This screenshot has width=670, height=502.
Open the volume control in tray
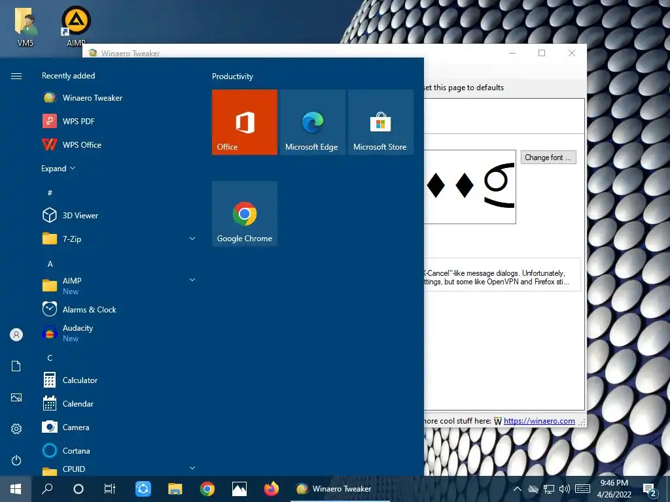565,489
